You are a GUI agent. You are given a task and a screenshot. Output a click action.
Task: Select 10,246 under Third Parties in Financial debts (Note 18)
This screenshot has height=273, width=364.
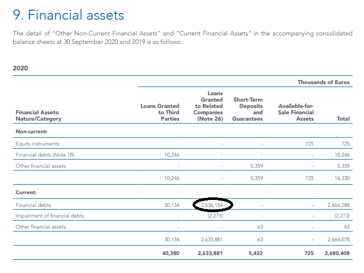click(x=172, y=155)
